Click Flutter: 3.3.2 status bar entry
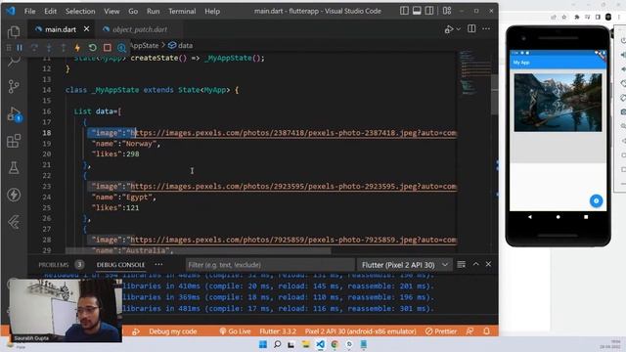This screenshot has height=352, width=626. (278, 331)
